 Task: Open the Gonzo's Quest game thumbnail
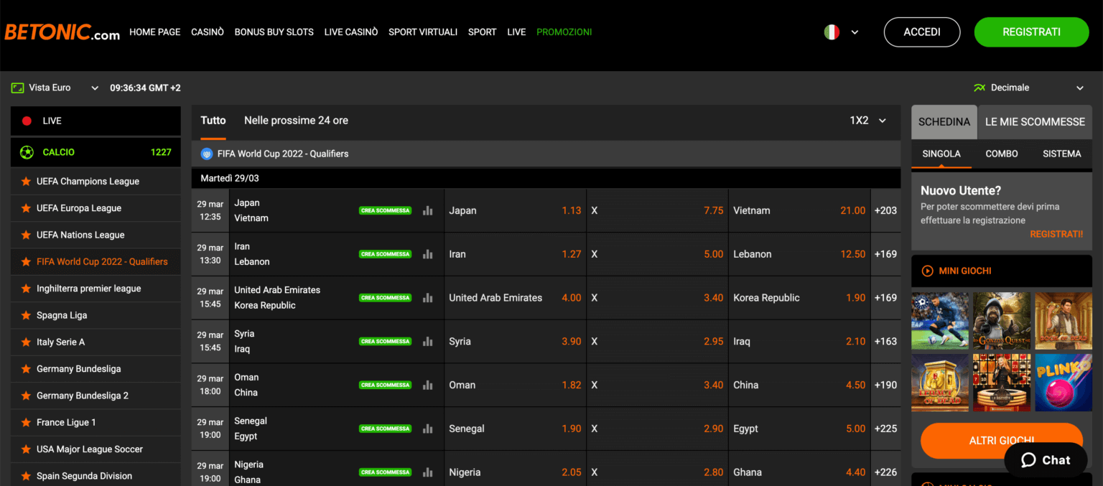(1002, 321)
